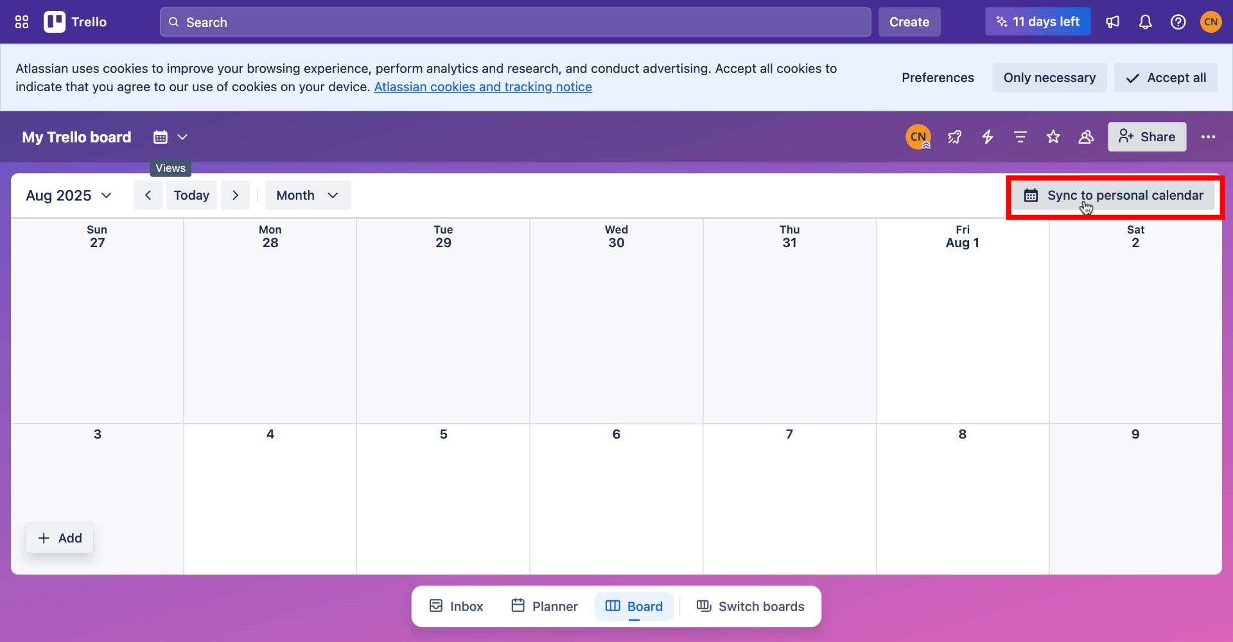The height and width of the screenshot is (642, 1233).
Task: Open the Power-Ups rocket icon
Action: coord(954,137)
